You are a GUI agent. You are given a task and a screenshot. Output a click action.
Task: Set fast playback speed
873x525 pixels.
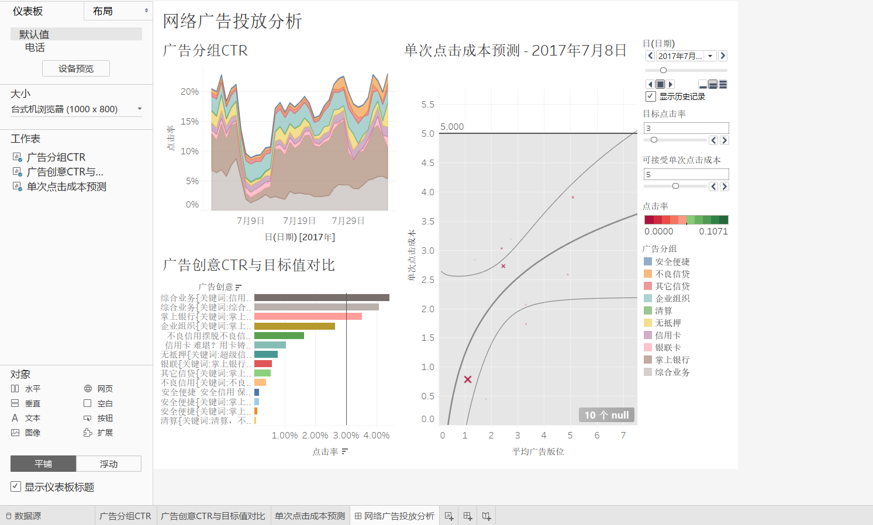723,85
